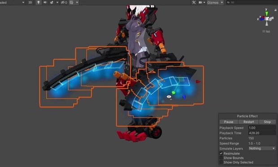The image size is (278, 167).
Task: Open the Simulate Layers dropdown
Action: (x=262, y=148)
